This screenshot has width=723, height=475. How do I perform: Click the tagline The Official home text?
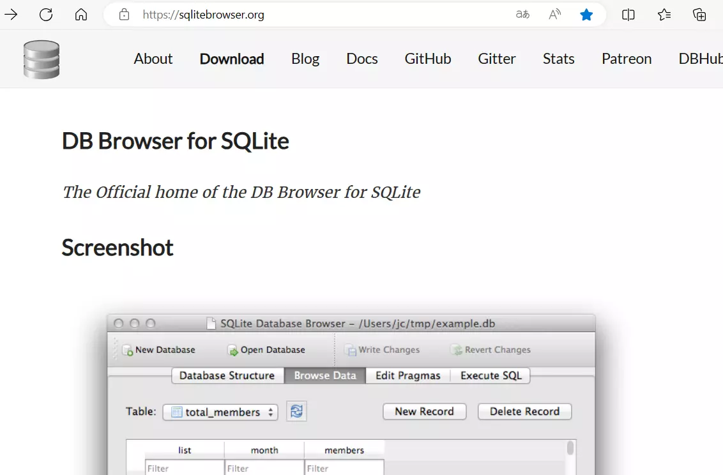[x=241, y=192]
